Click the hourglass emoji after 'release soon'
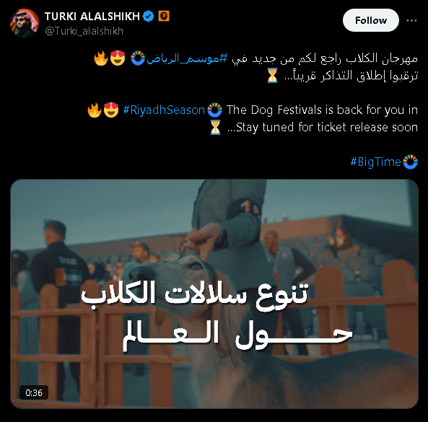This screenshot has height=422, width=428. [x=215, y=127]
